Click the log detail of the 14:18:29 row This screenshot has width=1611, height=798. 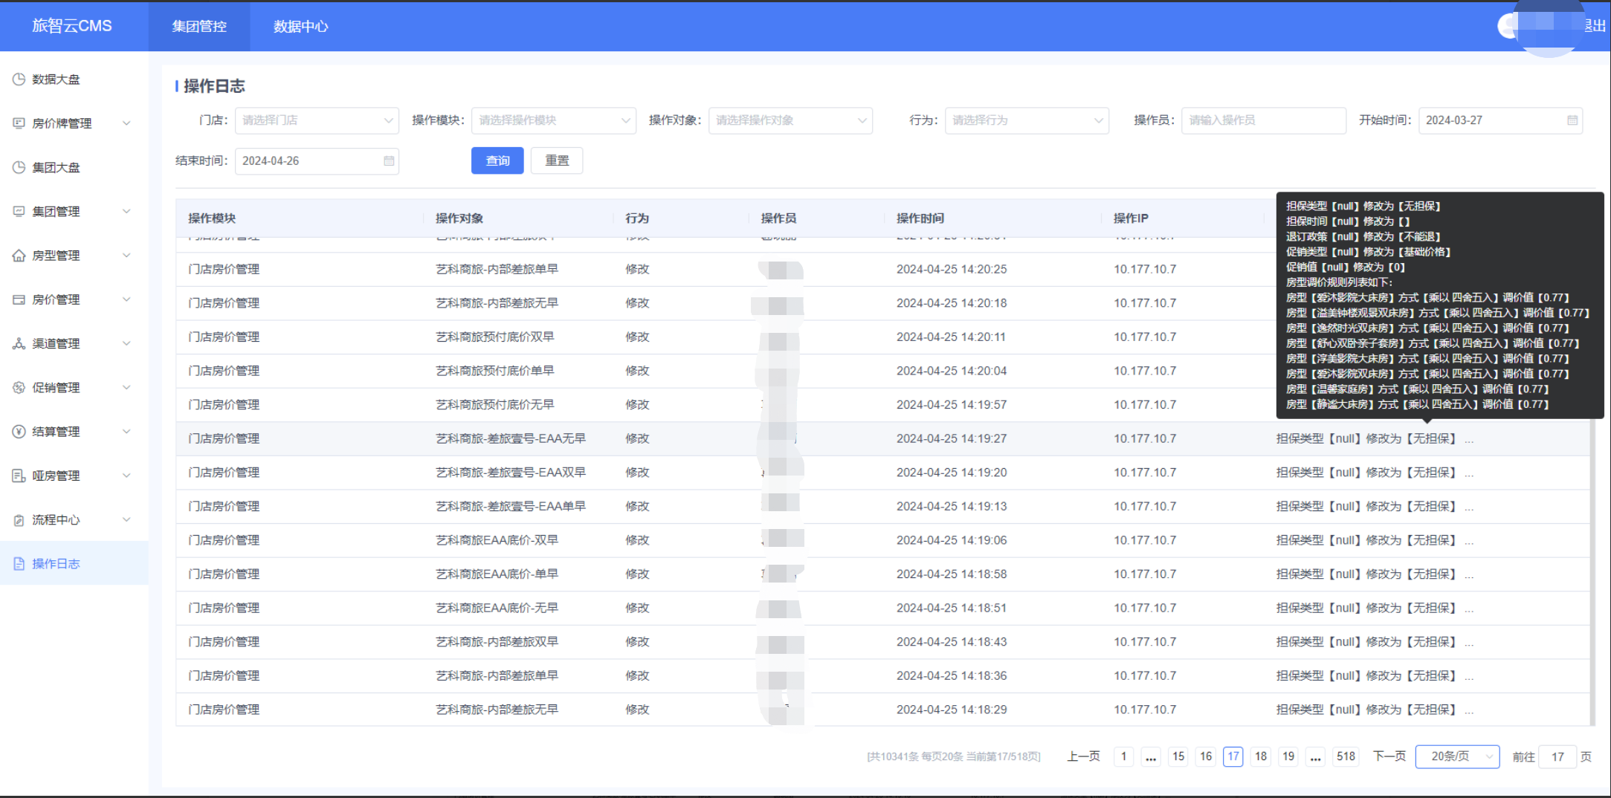click(x=1375, y=710)
